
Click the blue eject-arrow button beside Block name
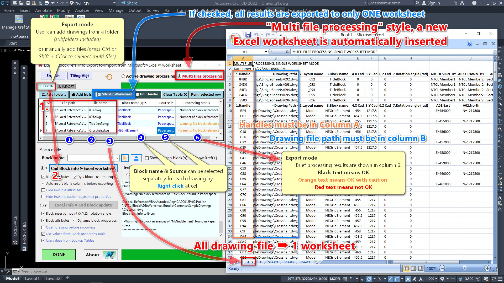136,158
